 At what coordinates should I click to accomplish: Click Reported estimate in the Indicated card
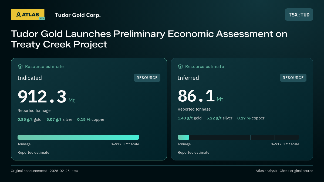click(33, 153)
